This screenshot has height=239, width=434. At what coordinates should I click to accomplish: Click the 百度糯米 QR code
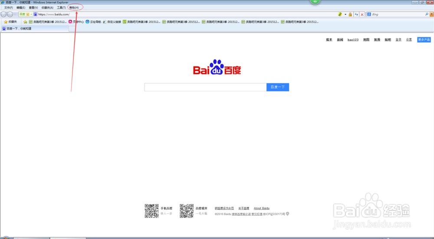coord(187,211)
